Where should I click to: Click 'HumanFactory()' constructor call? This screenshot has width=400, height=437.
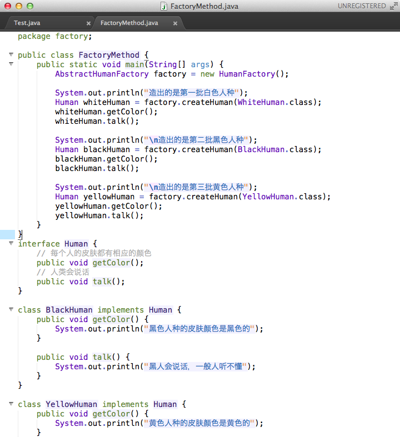point(252,74)
